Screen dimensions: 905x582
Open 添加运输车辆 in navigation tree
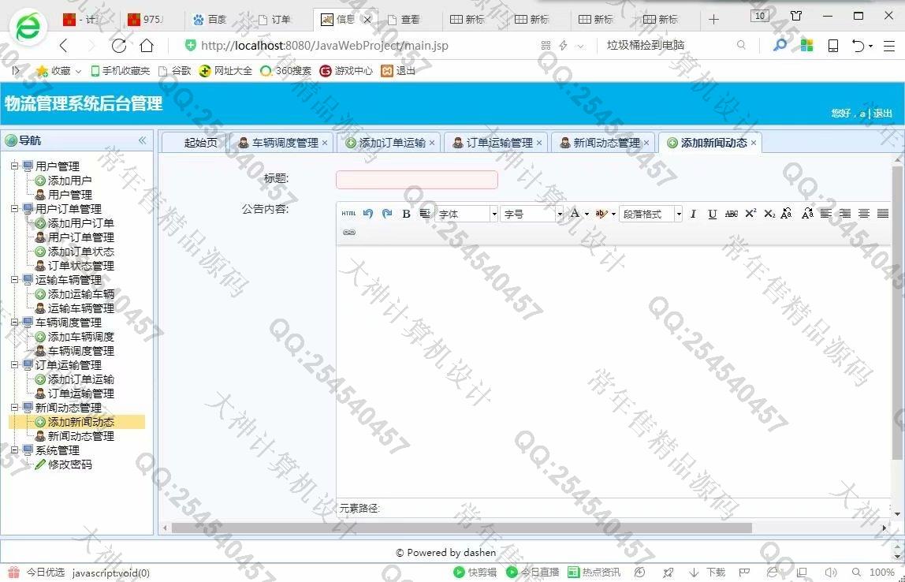[80, 294]
